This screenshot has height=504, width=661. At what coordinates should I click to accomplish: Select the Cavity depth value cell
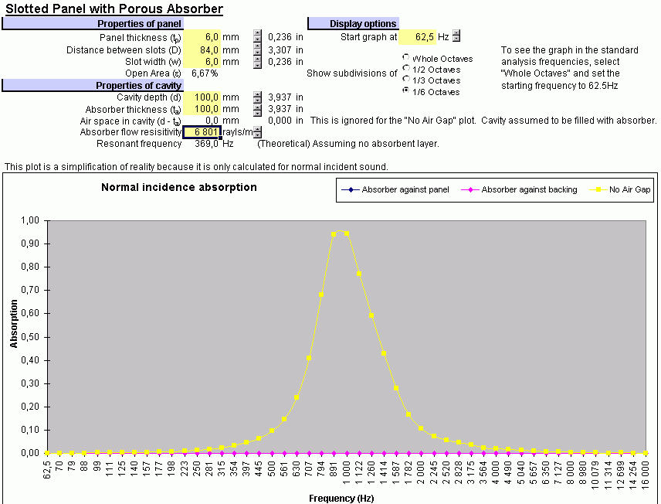tap(202, 97)
